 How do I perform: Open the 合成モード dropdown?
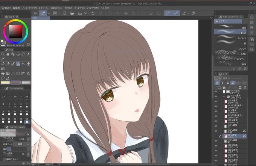click(21, 144)
